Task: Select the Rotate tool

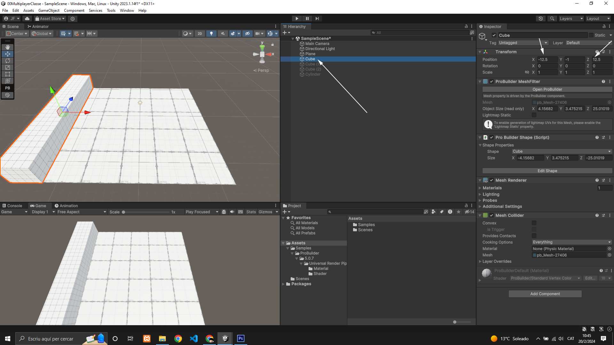Action: tap(8, 61)
